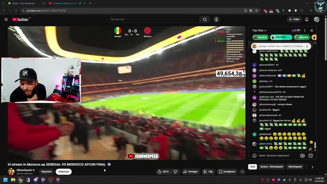
Task: Mute the YouTube tab speaker icon
Action: tap(80, 3)
